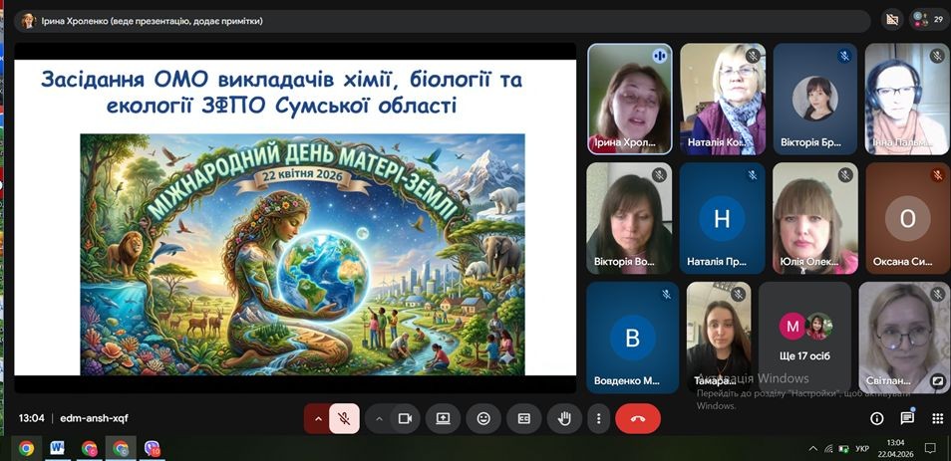Expand audio settings arrow beside the microphone
This screenshot has width=951, height=461.
(x=318, y=418)
